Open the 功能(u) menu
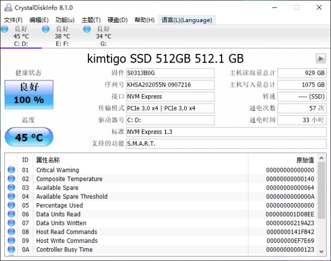This screenshot has width=331, height=261. [x=65, y=20]
